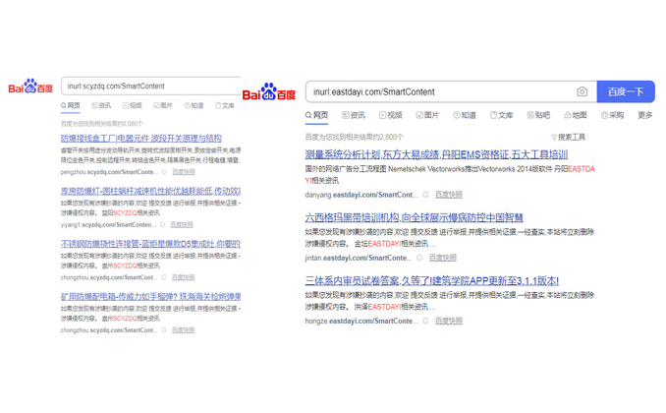Switch to 知道 tab in the eastdayi search
Screen dimensions: 666x413
[465, 115]
